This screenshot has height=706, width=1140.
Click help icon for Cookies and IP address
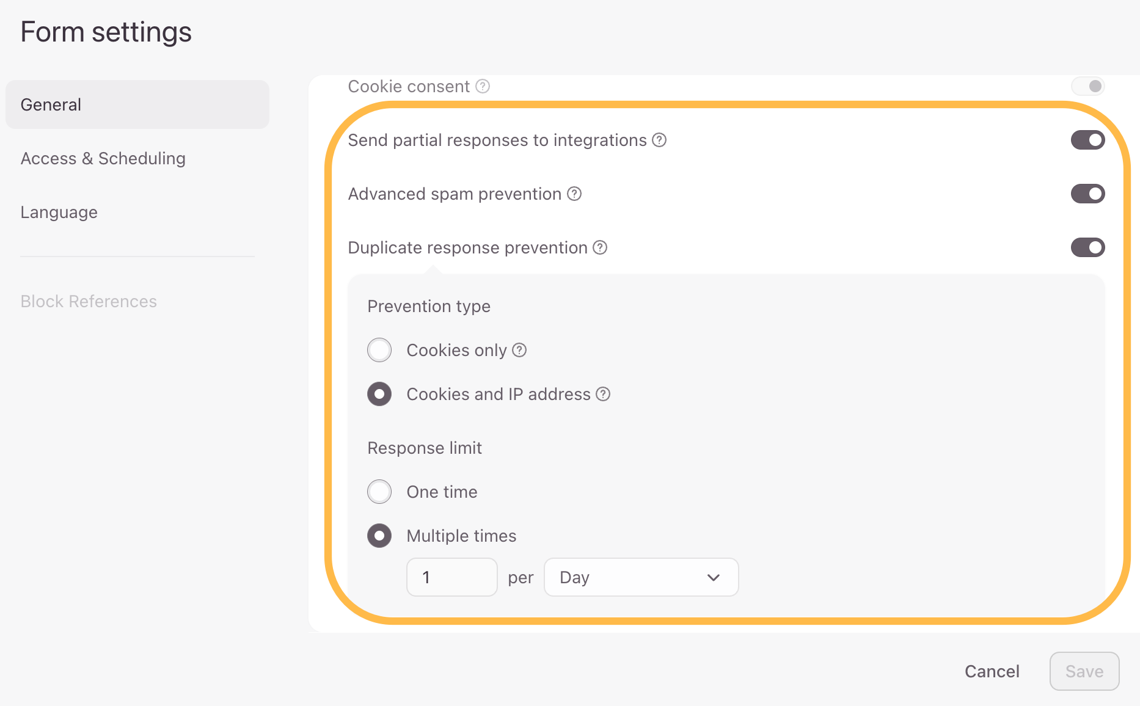[x=603, y=394]
